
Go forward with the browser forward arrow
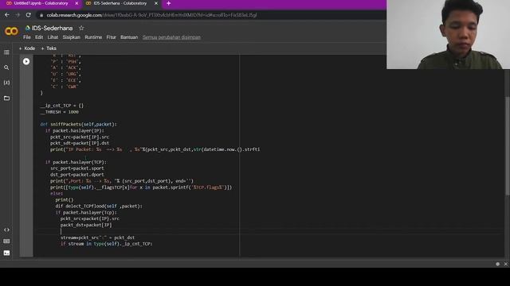pyautogui.click(x=18, y=15)
